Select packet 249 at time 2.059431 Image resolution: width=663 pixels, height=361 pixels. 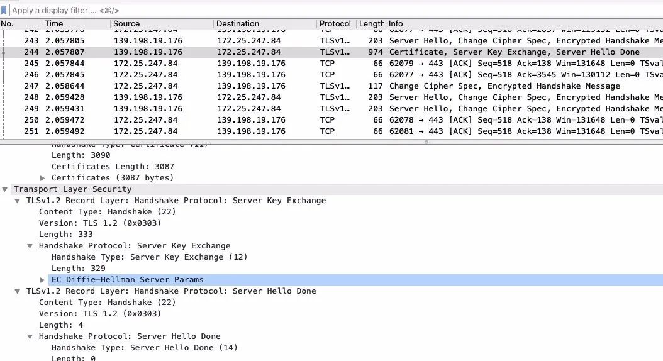click(331, 109)
